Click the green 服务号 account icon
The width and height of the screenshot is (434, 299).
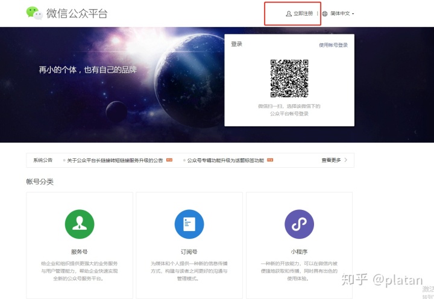(x=80, y=224)
